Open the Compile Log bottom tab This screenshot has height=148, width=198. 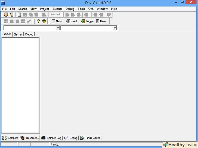pyautogui.click(x=51, y=138)
